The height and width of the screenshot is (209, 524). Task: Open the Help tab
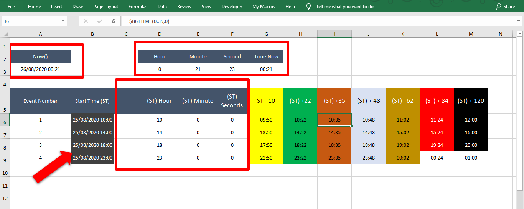click(290, 7)
